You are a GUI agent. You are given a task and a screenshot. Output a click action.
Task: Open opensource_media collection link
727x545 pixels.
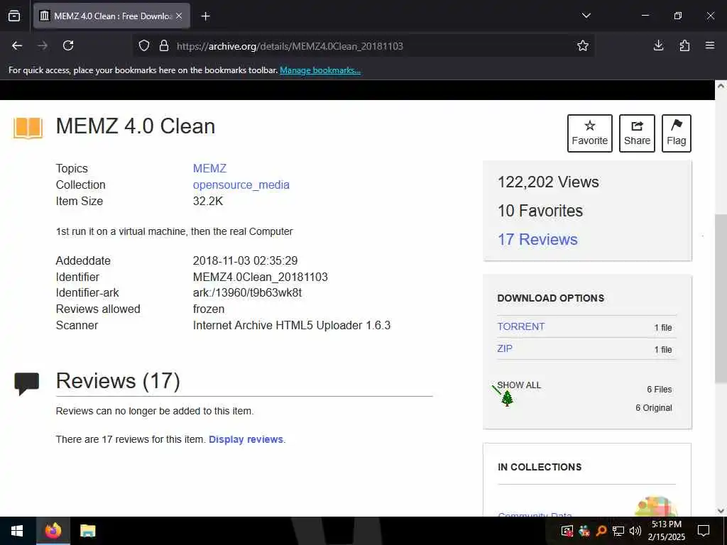241,185
